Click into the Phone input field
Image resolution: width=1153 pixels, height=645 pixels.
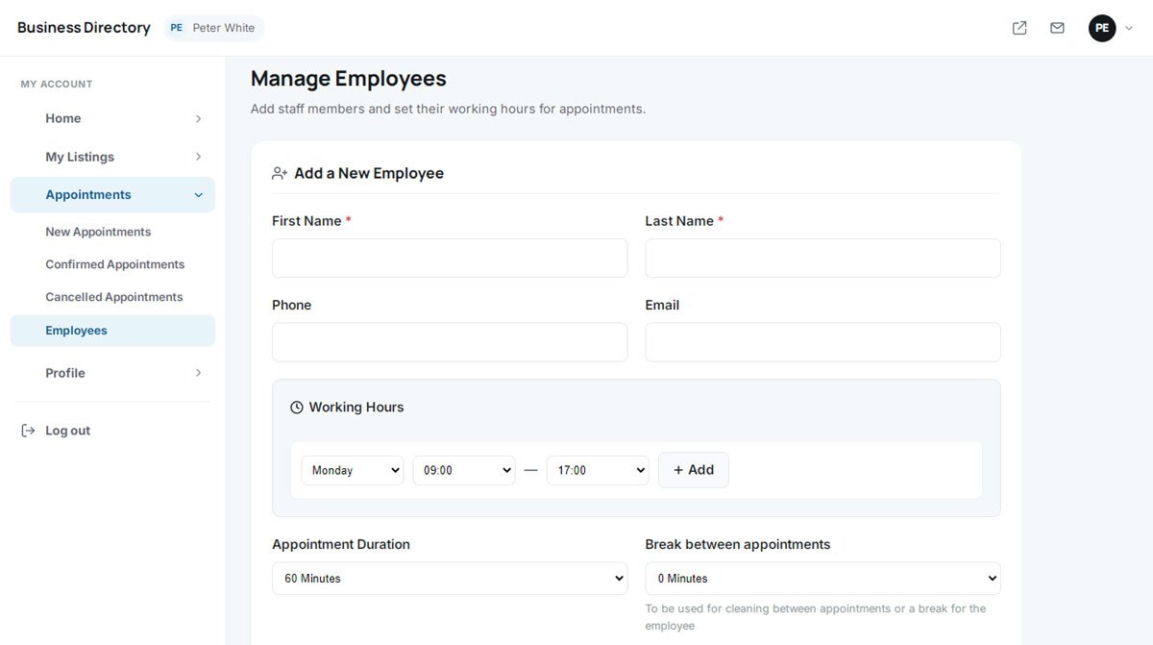click(450, 342)
